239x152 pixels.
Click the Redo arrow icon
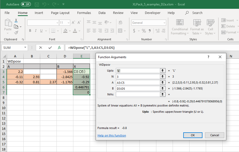tap(54, 4)
